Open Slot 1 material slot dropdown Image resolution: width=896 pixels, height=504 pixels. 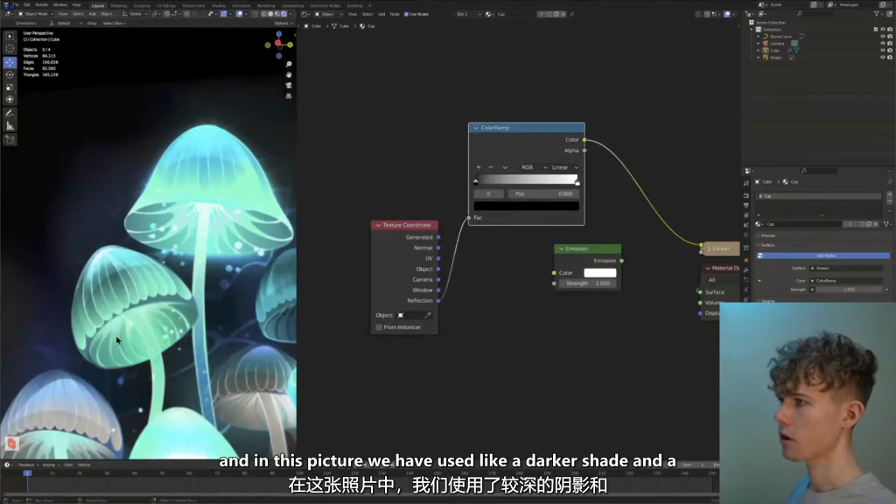click(x=468, y=14)
